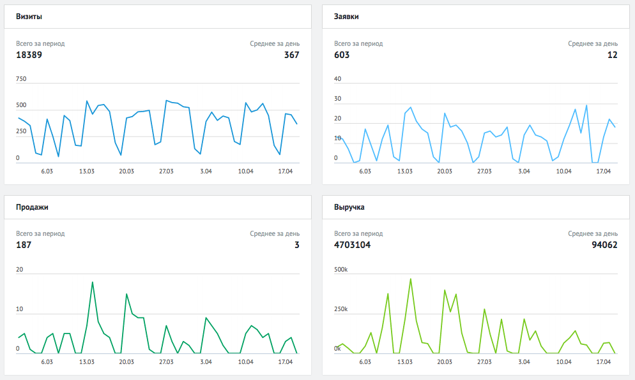This screenshot has width=635, height=380.
Task: Click the 10.04 date label under Продажи chart
Action: (245, 362)
